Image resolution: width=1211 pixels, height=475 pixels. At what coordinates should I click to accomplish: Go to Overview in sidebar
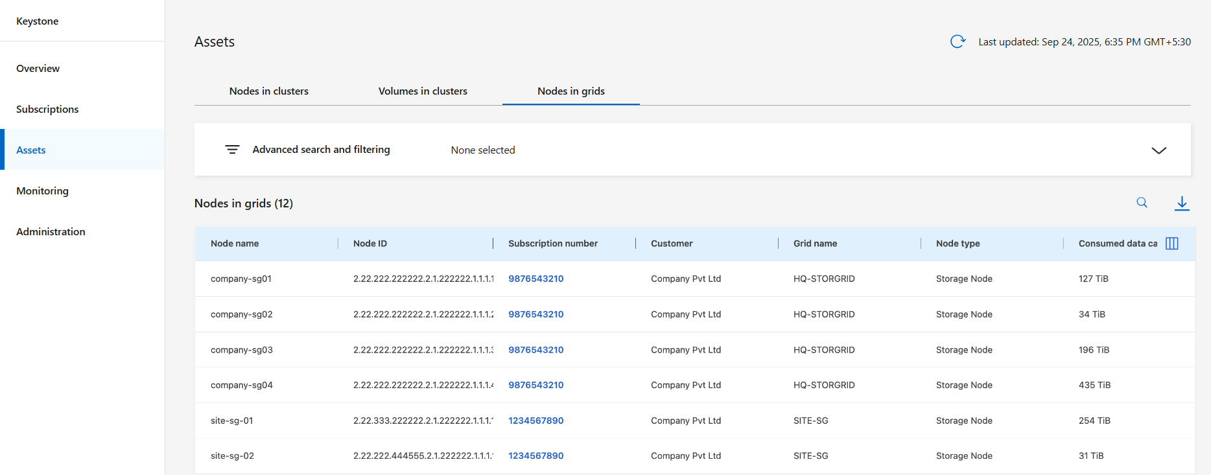pos(38,69)
